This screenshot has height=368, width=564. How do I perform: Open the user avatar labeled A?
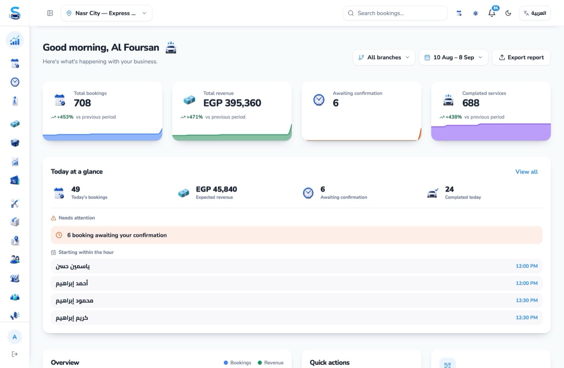tap(15, 337)
